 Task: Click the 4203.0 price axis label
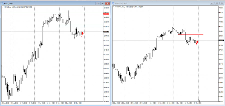(x=221, y=12)
